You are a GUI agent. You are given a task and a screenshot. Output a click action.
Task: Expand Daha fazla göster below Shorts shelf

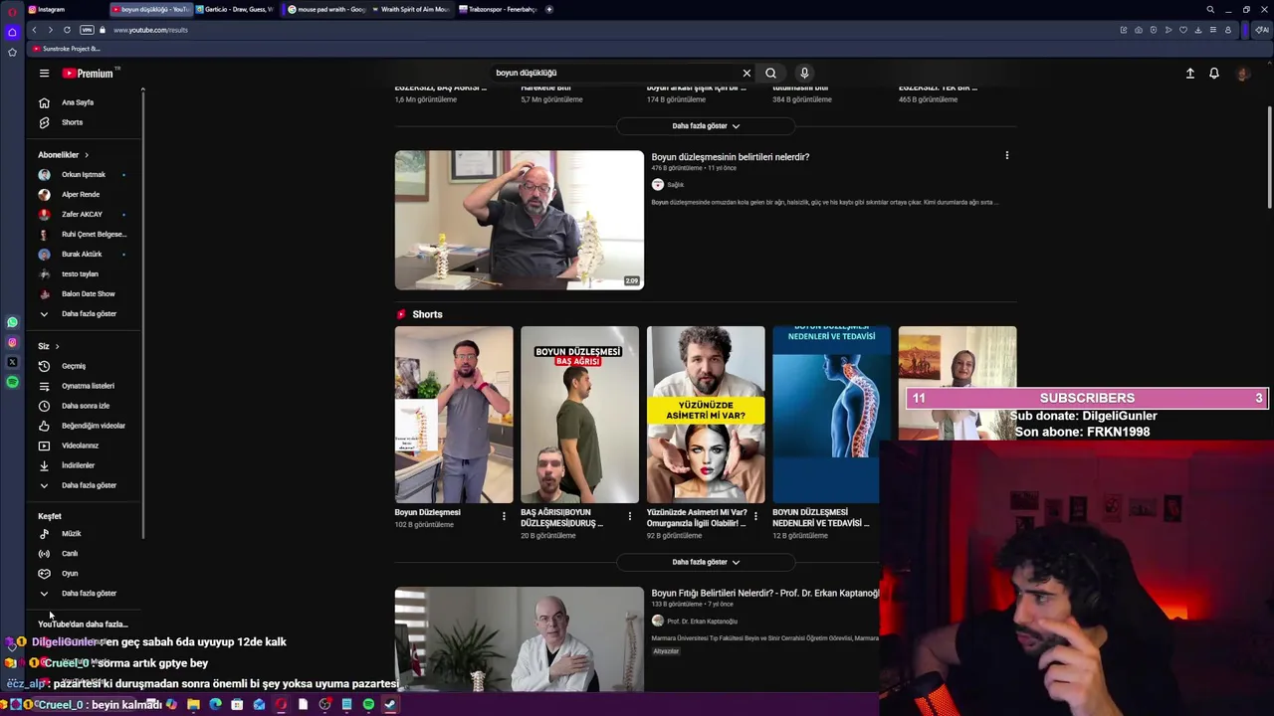pyautogui.click(x=706, y=562)
